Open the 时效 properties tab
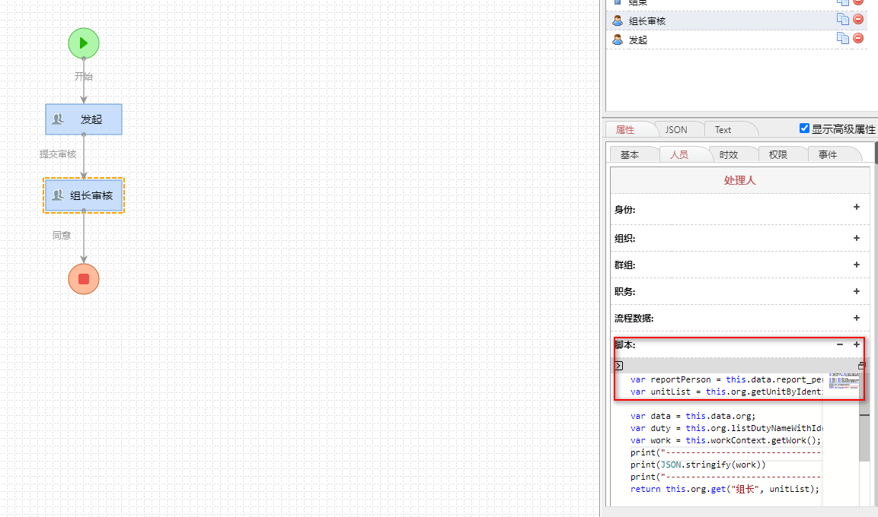 (x=729, y=155)
